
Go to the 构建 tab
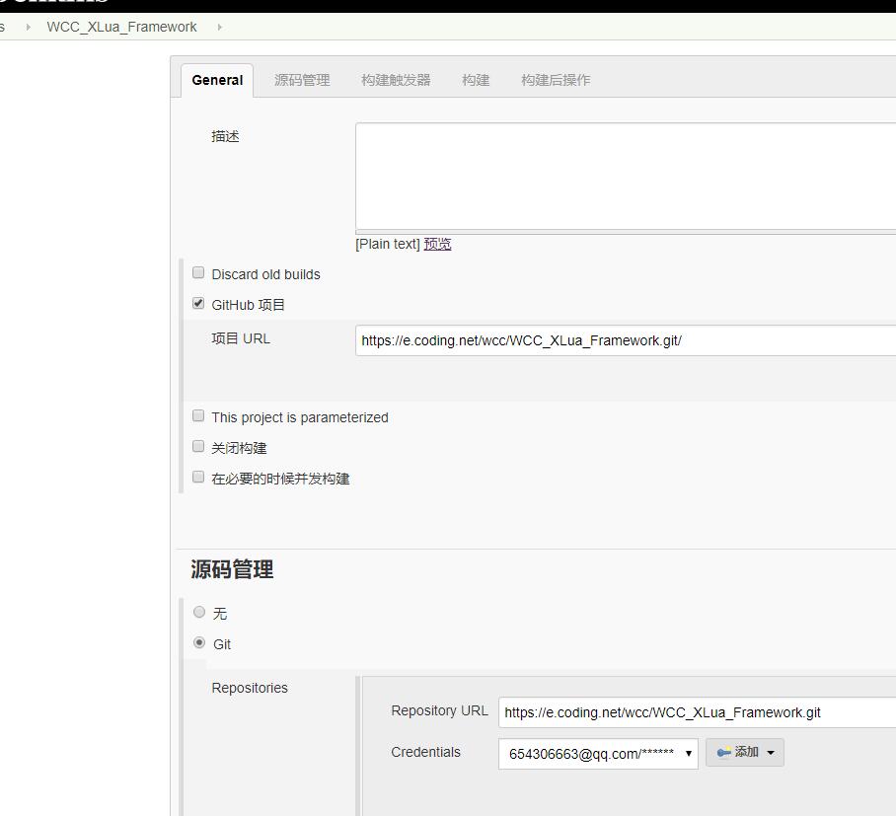(476, 80)
